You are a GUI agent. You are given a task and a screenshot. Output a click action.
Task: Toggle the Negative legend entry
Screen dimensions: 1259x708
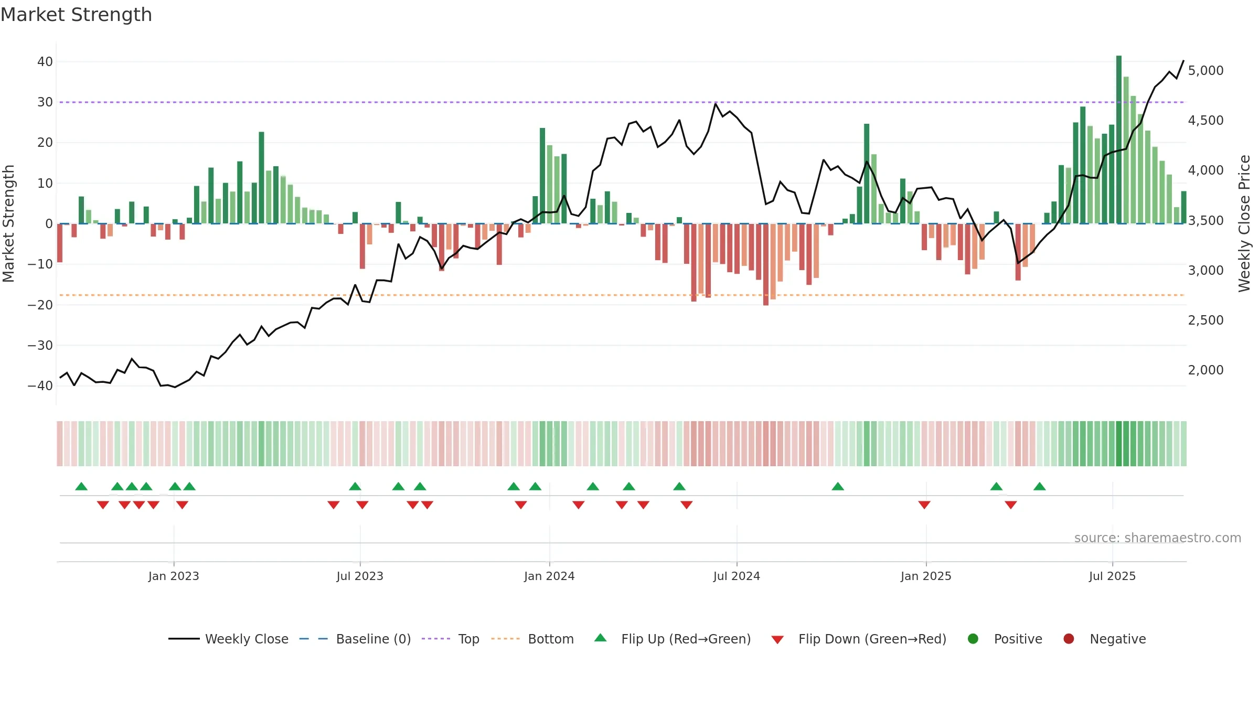[1104, 639]
